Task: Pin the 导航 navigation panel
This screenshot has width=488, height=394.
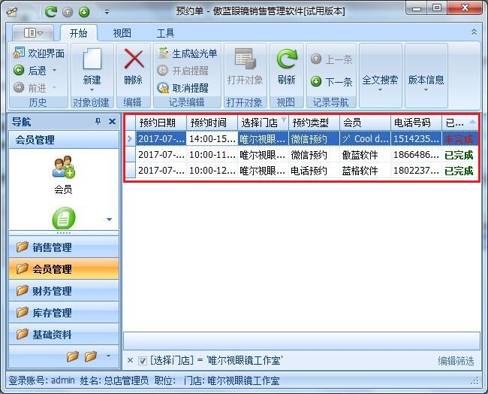Action: click(x=98, y=121)
